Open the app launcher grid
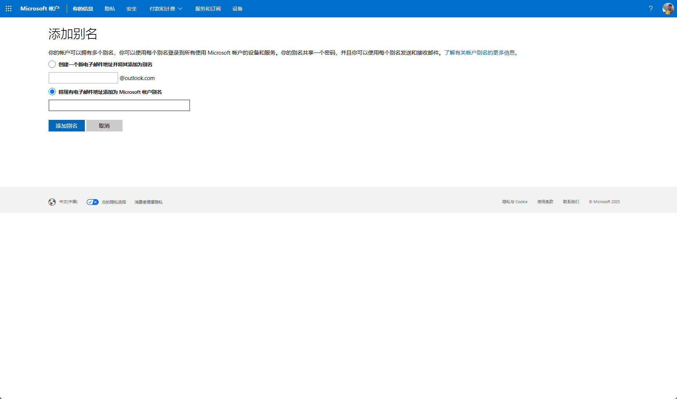This screenshot has height=399, width=677. [8, 8]
